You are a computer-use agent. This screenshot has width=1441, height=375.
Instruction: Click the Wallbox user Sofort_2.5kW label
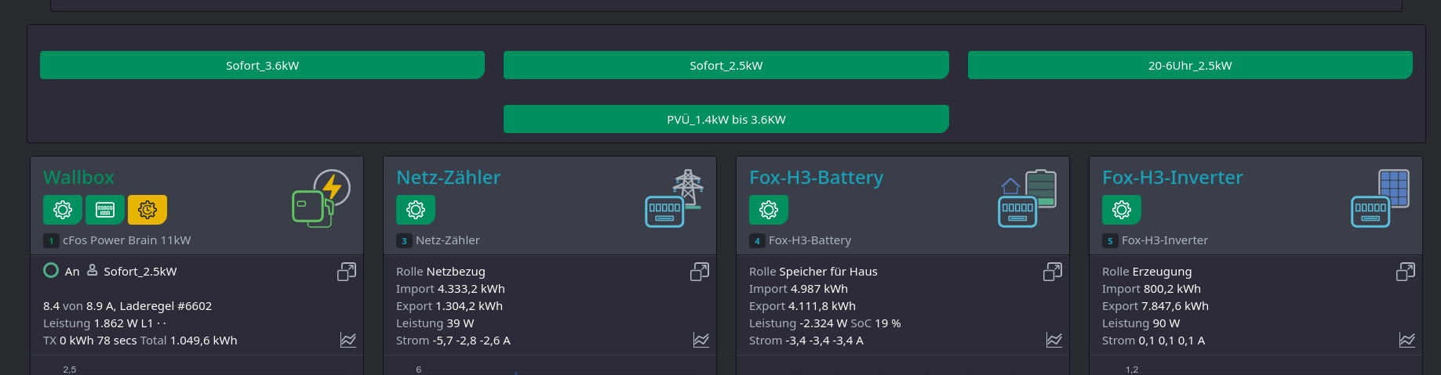(140, 272)
